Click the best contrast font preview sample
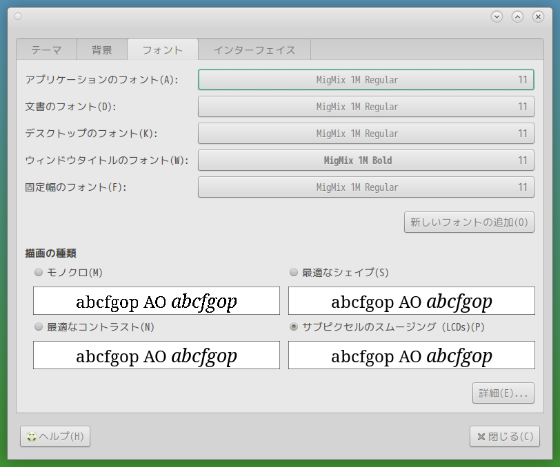The height and width of the screenshot is (467, 560). point(157,355)
